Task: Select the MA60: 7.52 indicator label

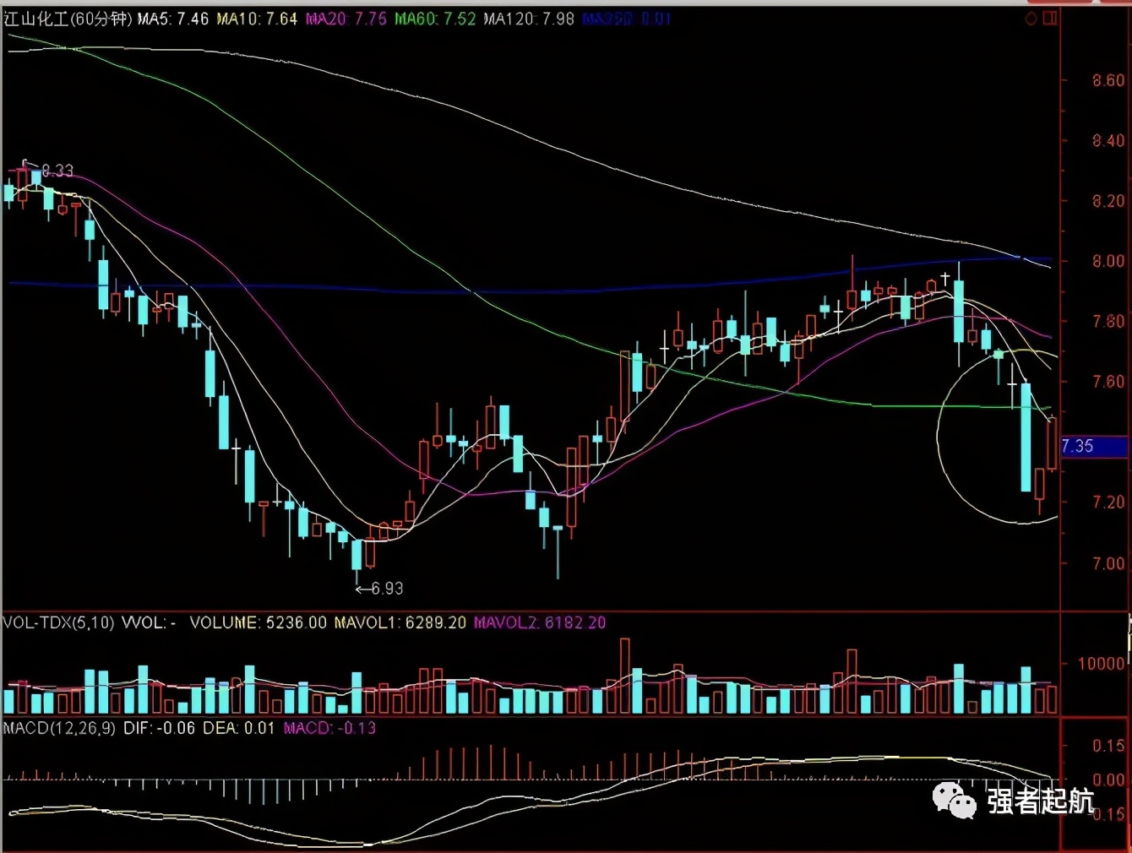Action: pyautogui.click(x=436, y=19)
